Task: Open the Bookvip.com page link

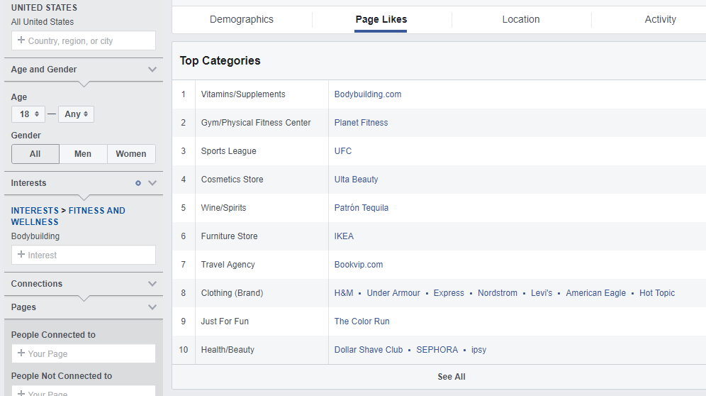Action: [359, 265]
